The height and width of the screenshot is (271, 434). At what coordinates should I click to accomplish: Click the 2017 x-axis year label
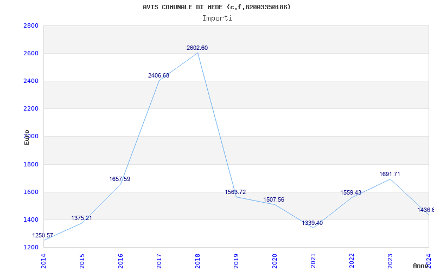[159, 261]
